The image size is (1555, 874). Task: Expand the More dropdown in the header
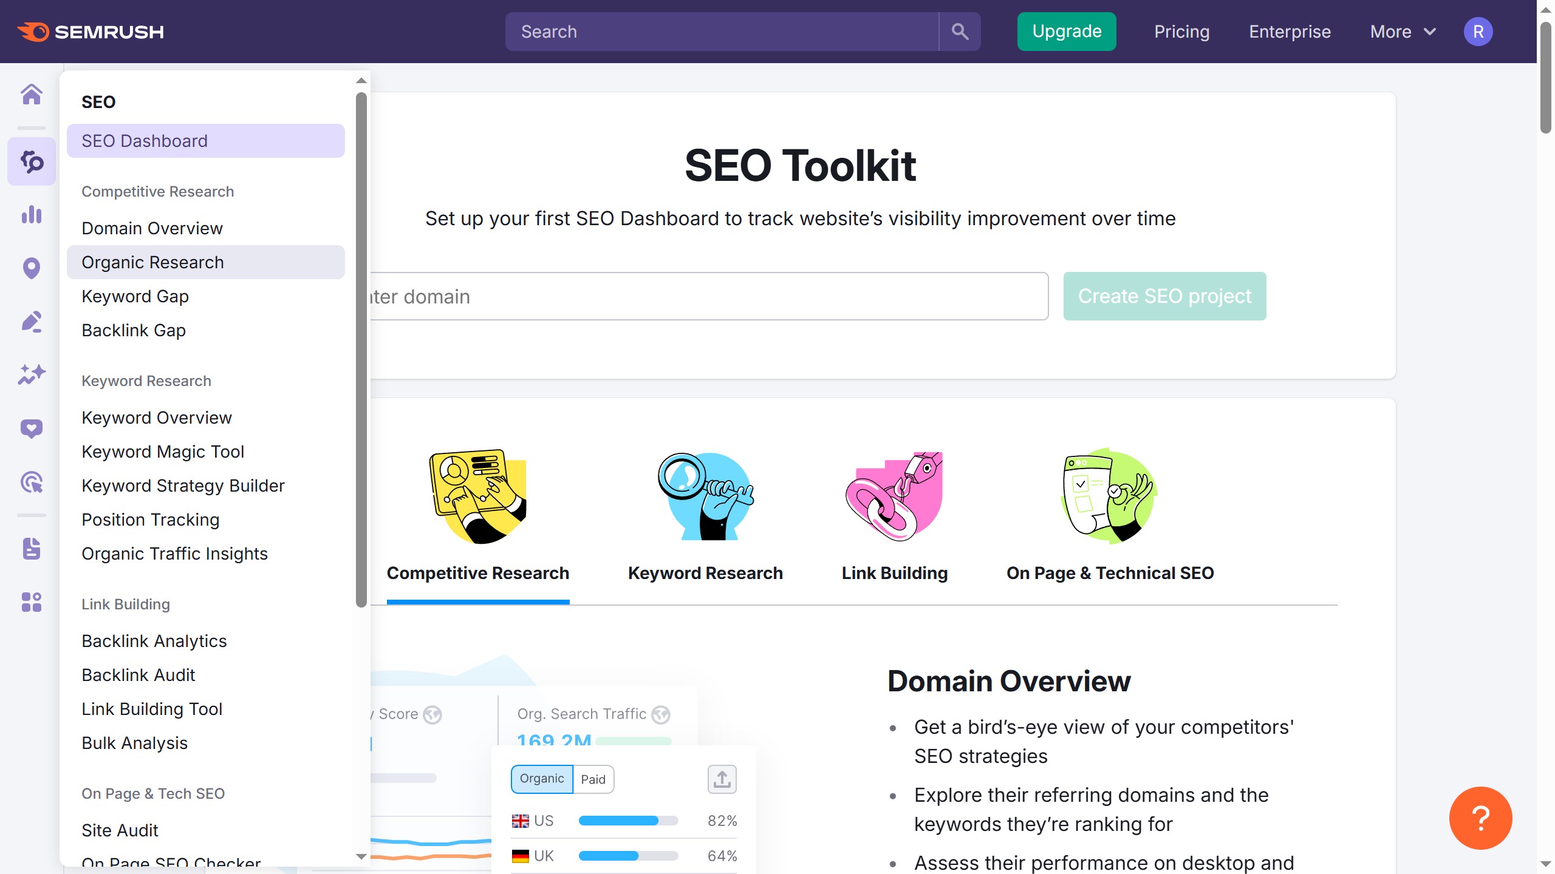1403,32
